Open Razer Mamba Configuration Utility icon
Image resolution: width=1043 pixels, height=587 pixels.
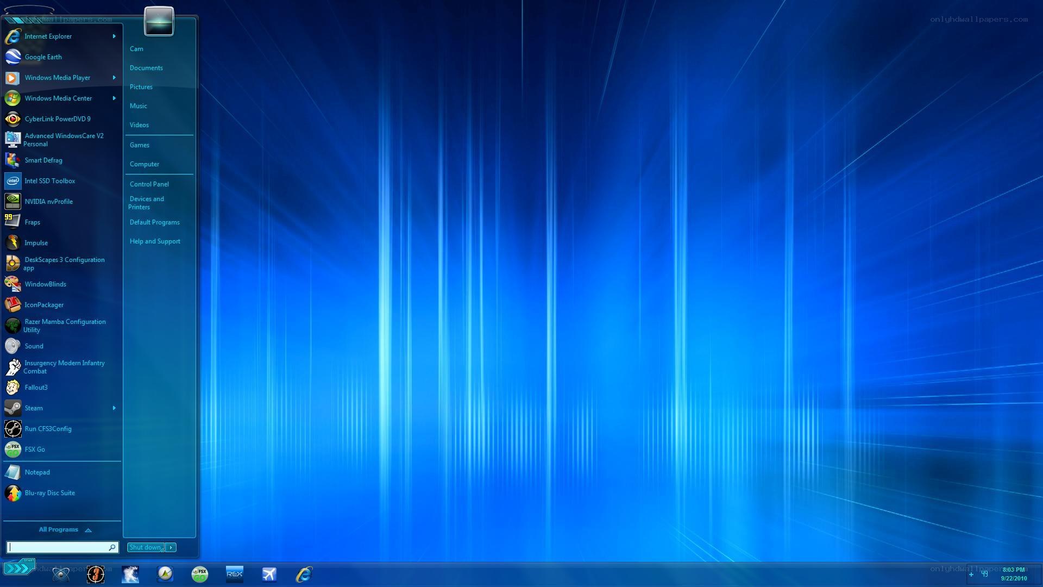pyautogui.click(x=12, y=326)
